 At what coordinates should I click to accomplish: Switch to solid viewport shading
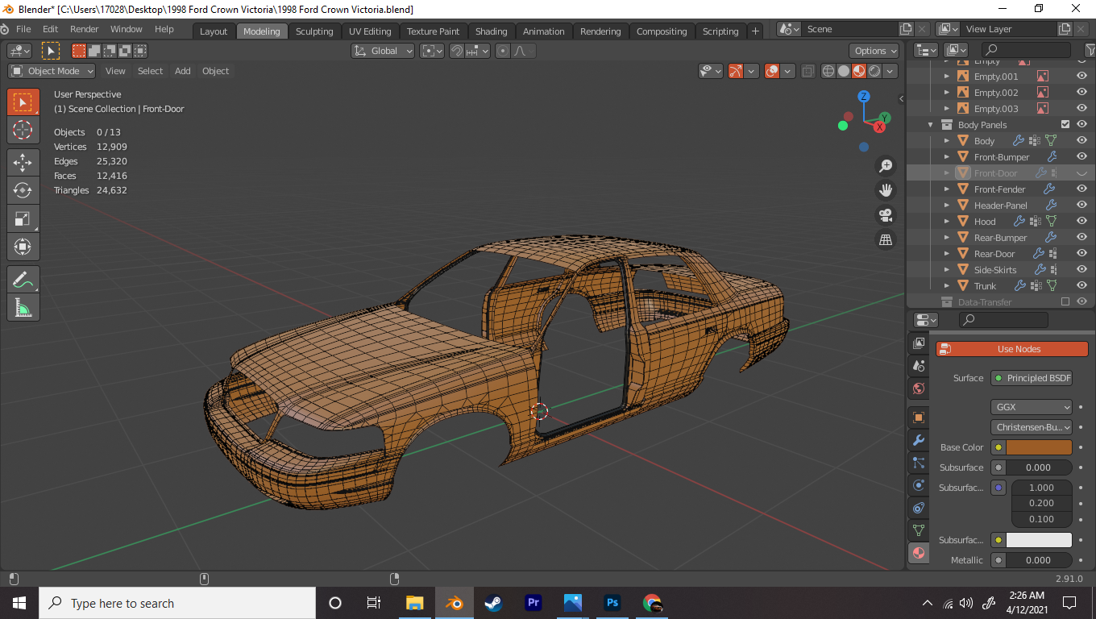(844, 71)
